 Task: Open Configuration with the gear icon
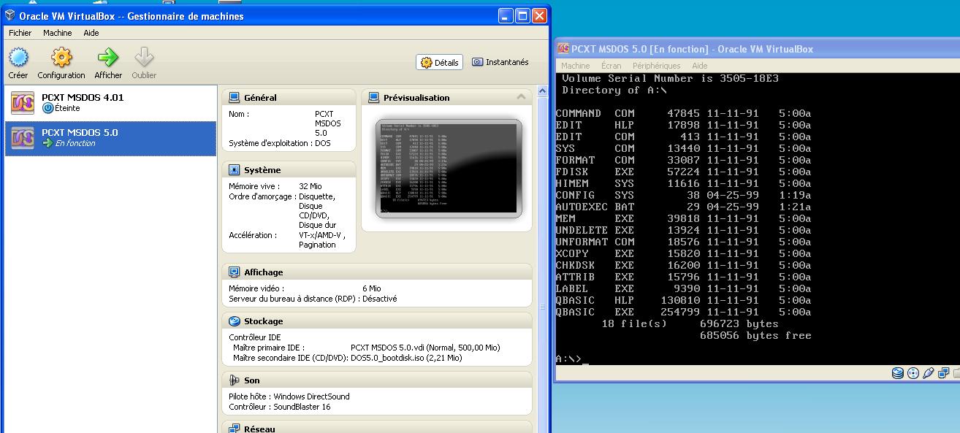point(61,57)
